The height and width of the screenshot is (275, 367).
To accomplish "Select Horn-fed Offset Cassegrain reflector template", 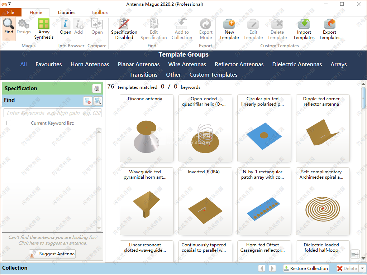I will (x=264, y=251).
